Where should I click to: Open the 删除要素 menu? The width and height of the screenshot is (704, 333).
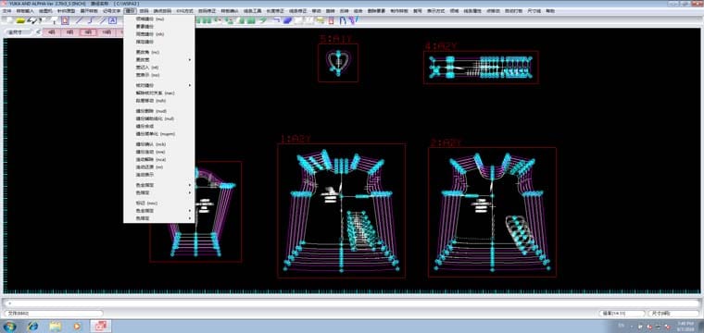376,10
